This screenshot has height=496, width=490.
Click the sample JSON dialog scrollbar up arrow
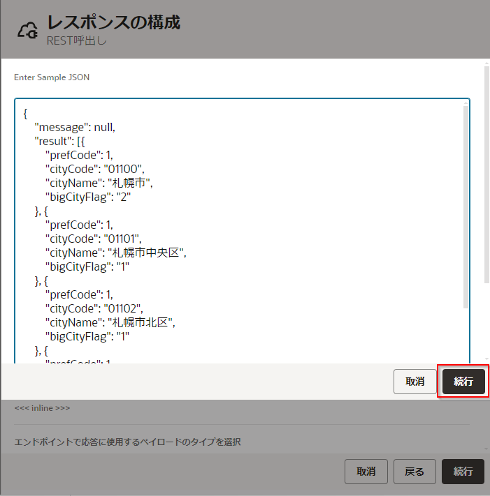(486, 63)
